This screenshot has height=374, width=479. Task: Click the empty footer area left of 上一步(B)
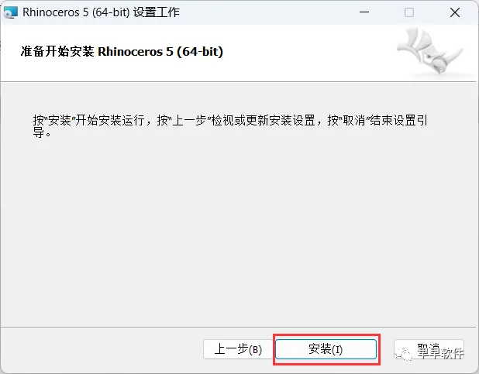[x=102, y=349]
